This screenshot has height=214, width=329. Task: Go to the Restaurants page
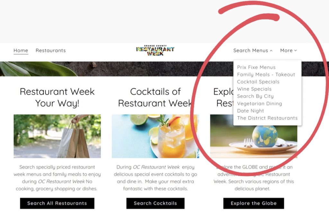tap(50, 51)
